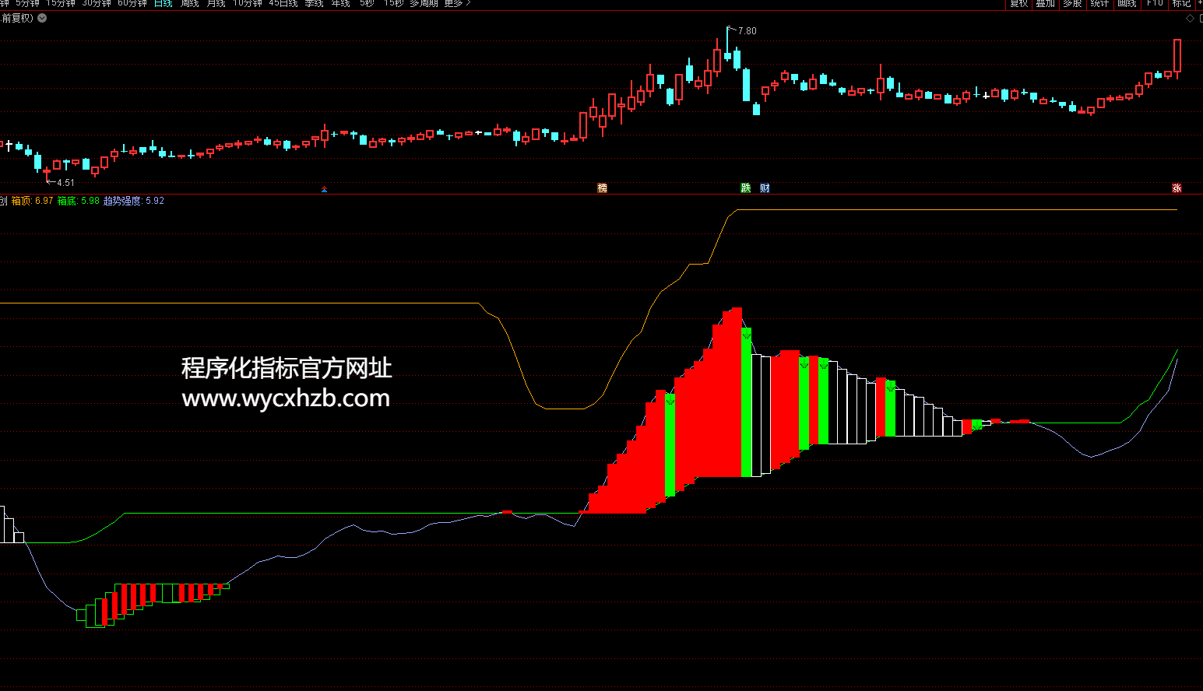Click the small blue-red arrow marker on timeline
1203x691 pixels.
325,189
